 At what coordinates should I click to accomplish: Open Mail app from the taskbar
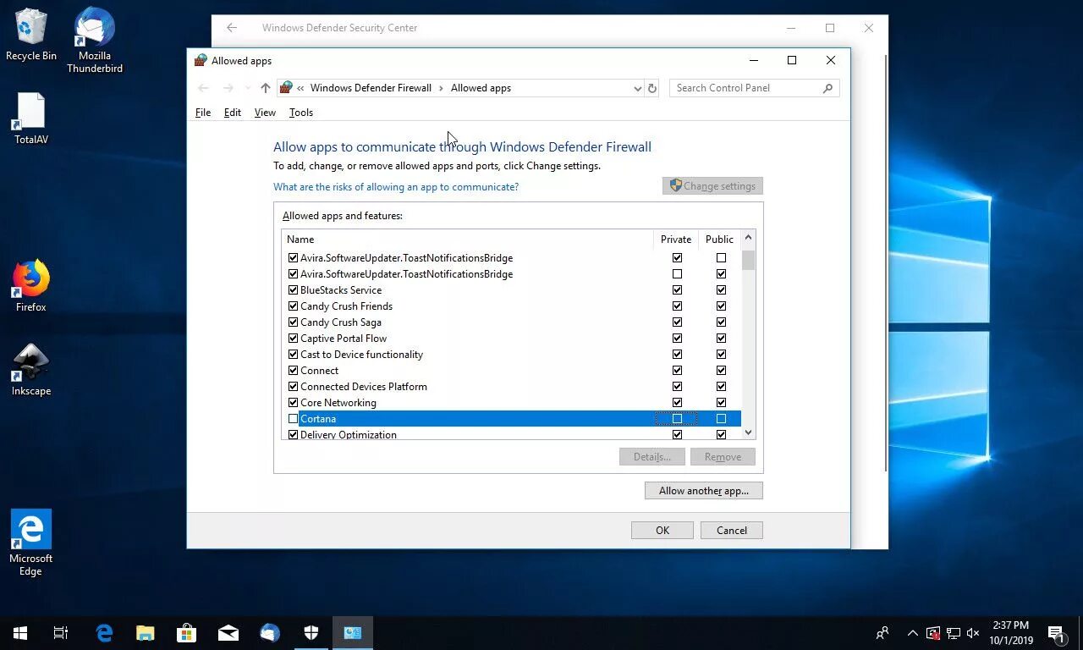228,632
